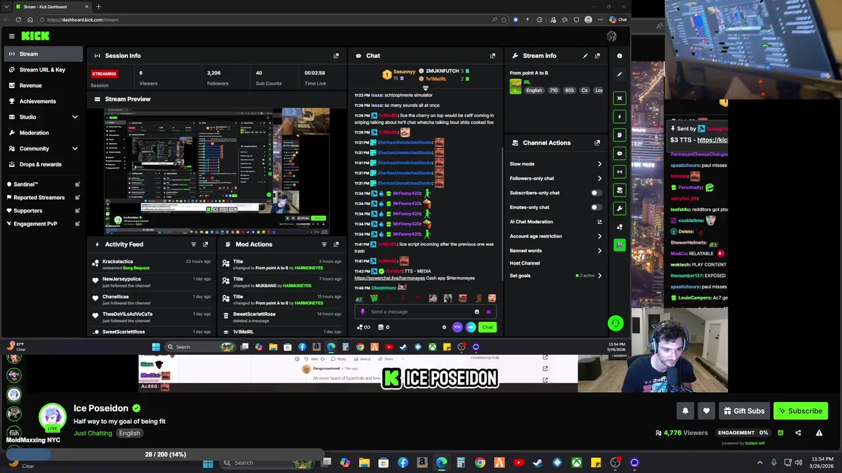Open Banned words settings arrow
Screen dimensions: 842x473
(x=599, y=251)
